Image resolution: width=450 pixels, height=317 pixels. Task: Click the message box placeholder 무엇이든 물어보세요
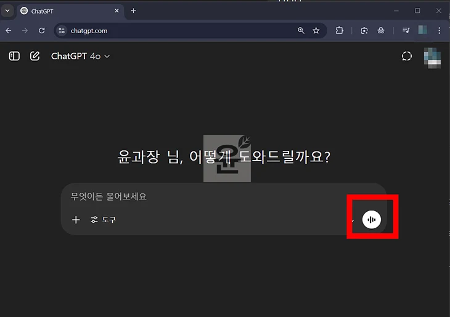coord(108,196)
